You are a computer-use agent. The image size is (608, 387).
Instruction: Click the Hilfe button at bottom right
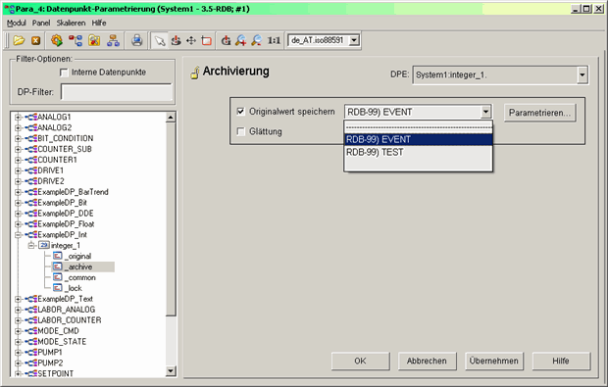tap(561, 361)
